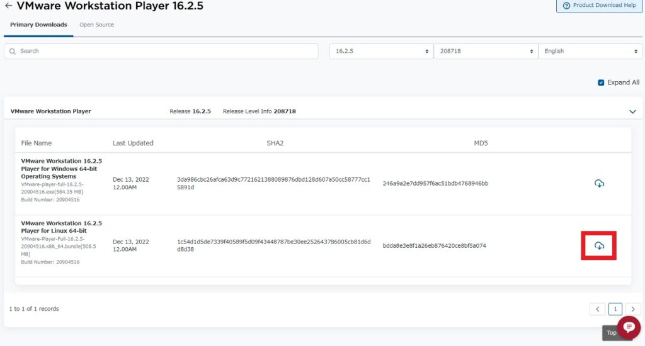Click the SHA2 hash starting 3da986cb
Screen dimensions: 645x346
[273, 183]
